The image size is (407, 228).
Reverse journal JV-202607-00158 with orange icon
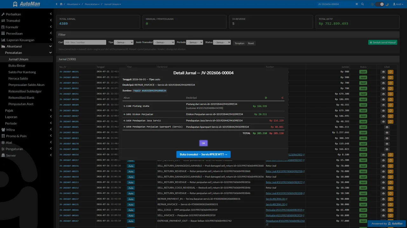390,155
